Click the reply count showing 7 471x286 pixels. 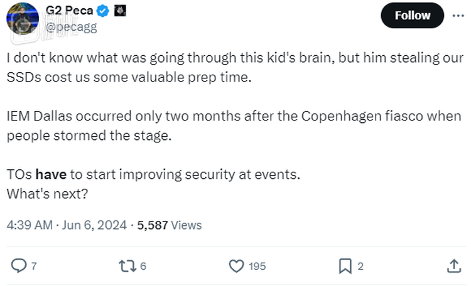(x=34, y=267)
